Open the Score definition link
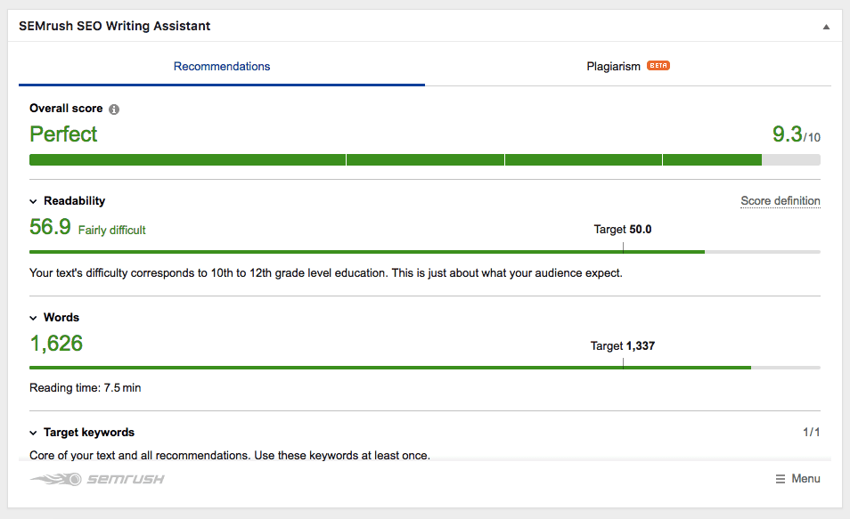 pyautogui.click(x=781, y=201)
